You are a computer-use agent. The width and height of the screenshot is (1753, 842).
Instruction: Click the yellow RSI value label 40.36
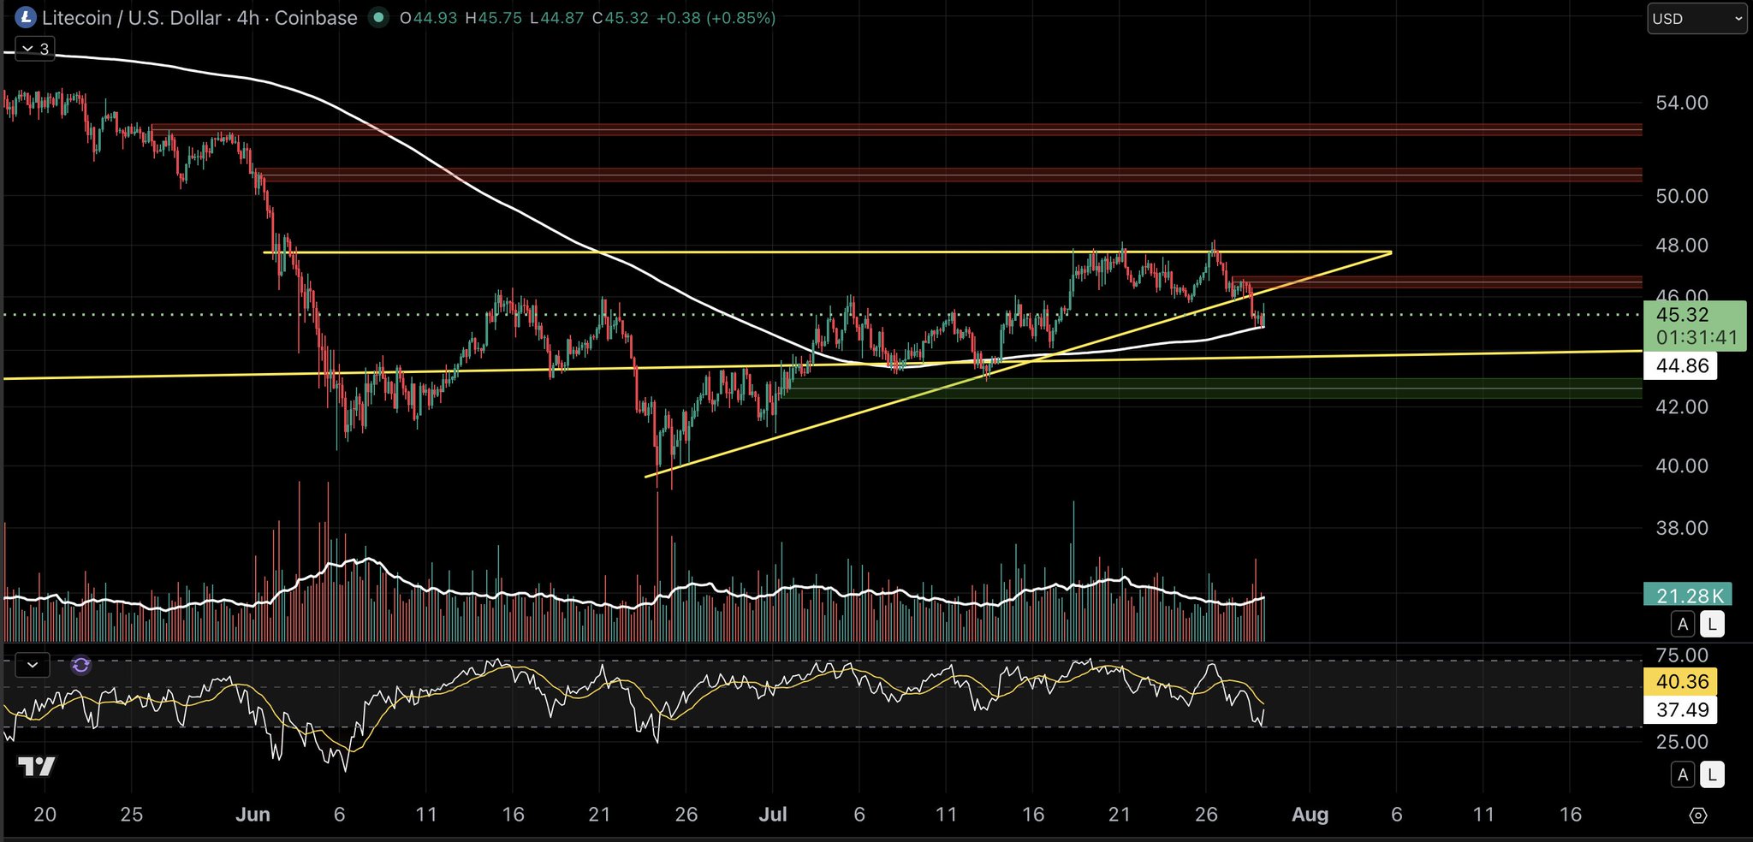click(x=1681, y=682)
